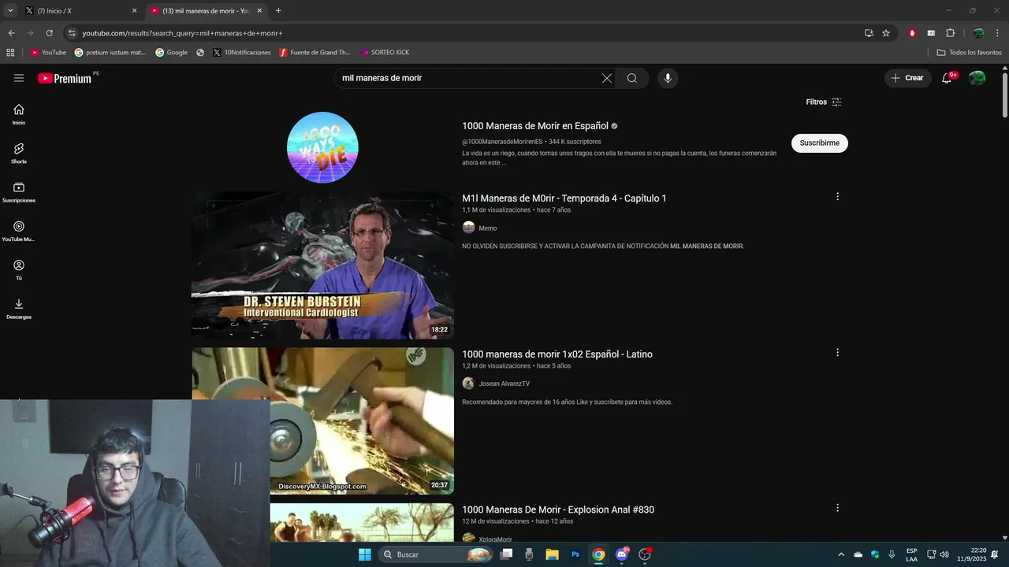Image resolution: width=1009 pixels, height=567 pixels.
Task: Play the grinder sparks thumbnail video
Action: pos(362,421)
